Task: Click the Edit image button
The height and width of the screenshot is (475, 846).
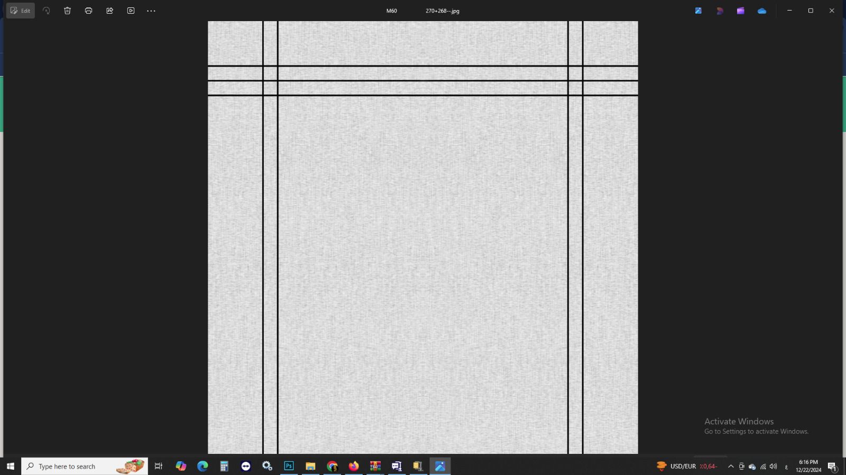Action: pyautogui.click(x=21, y=11)
